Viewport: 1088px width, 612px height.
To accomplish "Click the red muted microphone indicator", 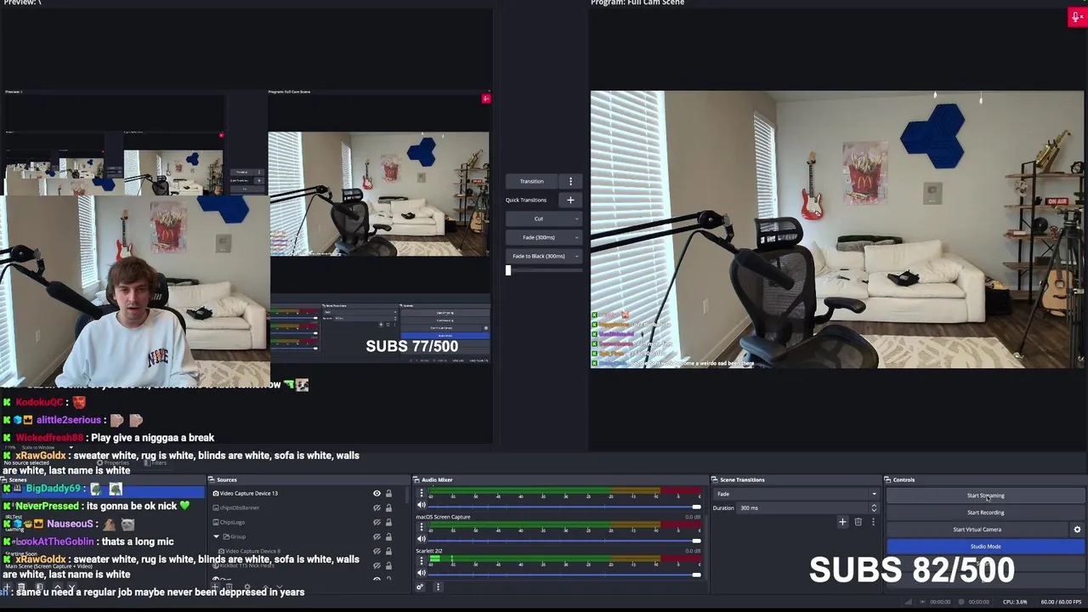I will pos(1076,17).
